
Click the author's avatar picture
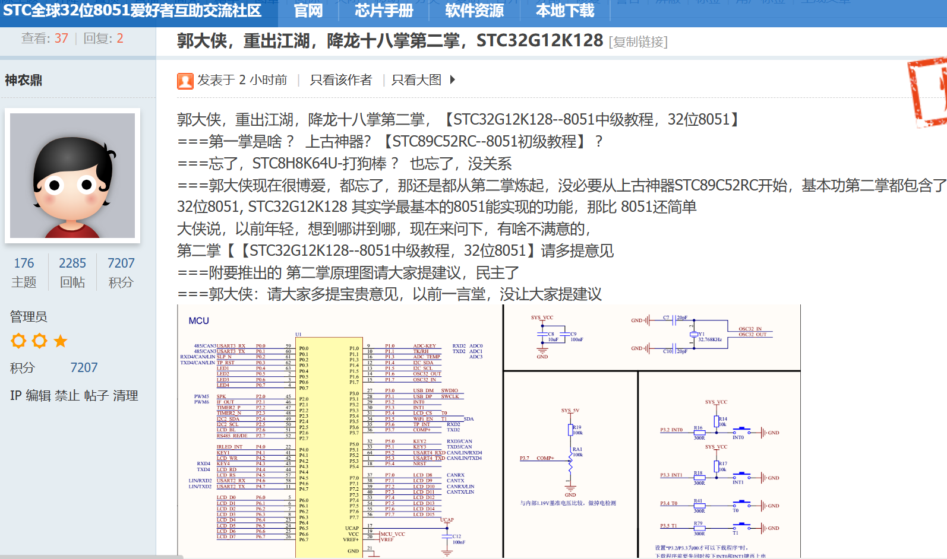click(72, 176)
